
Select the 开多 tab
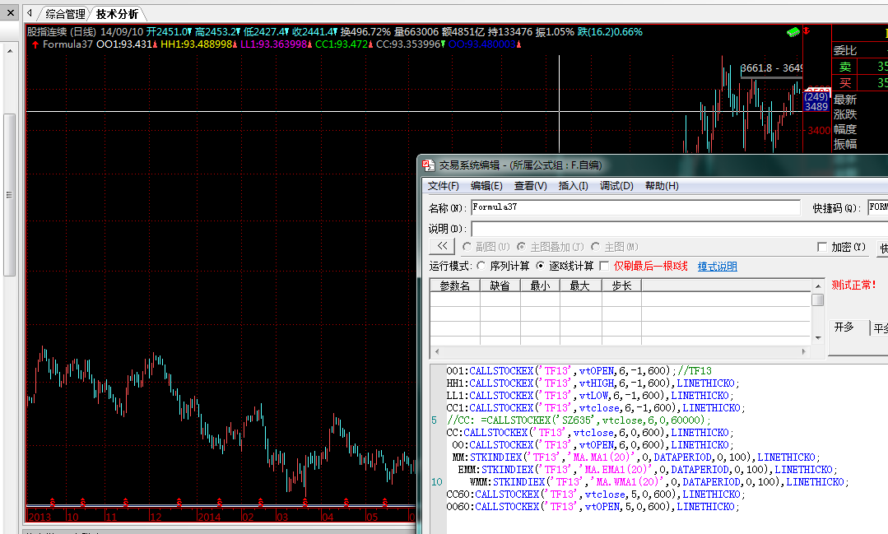[x=844, y=327]
